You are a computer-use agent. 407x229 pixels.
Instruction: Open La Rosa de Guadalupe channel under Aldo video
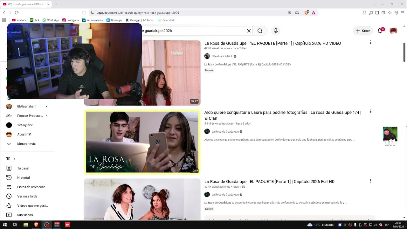point(225,132)
